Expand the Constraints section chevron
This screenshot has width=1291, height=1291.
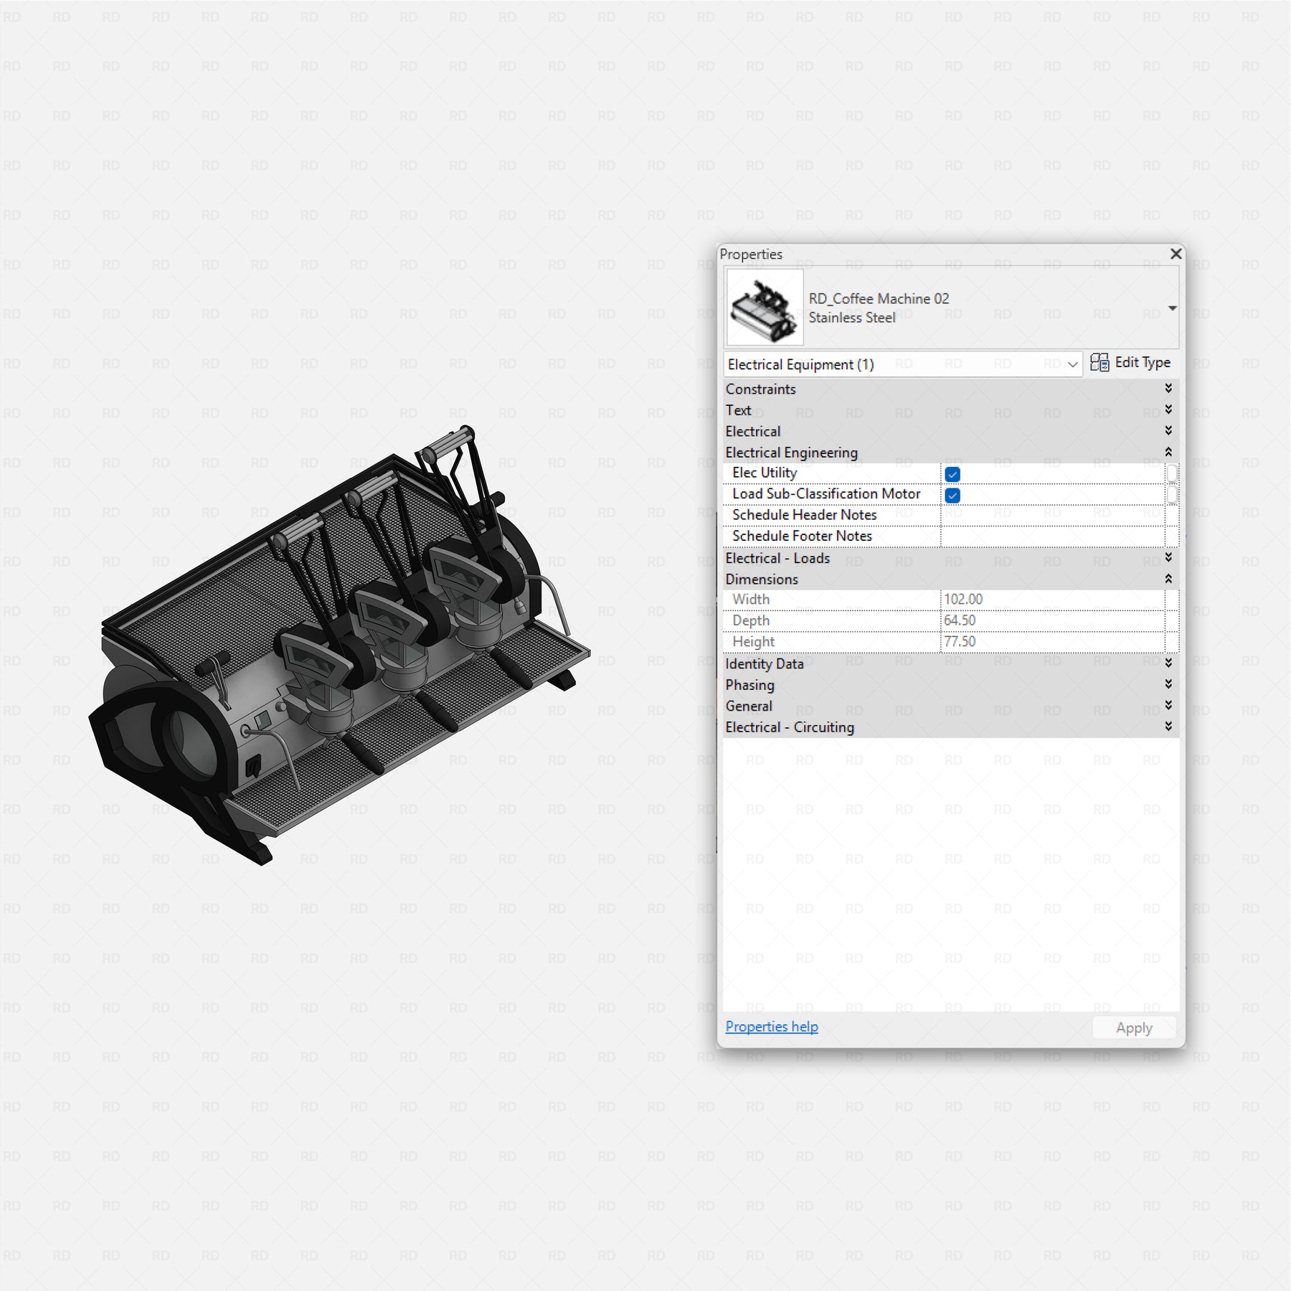(1168, 389)
